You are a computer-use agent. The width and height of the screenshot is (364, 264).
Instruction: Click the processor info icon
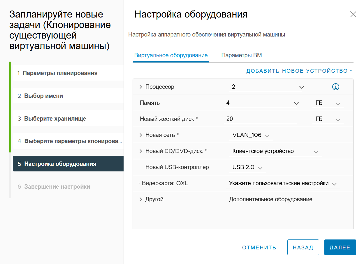[x=335, y=87]
